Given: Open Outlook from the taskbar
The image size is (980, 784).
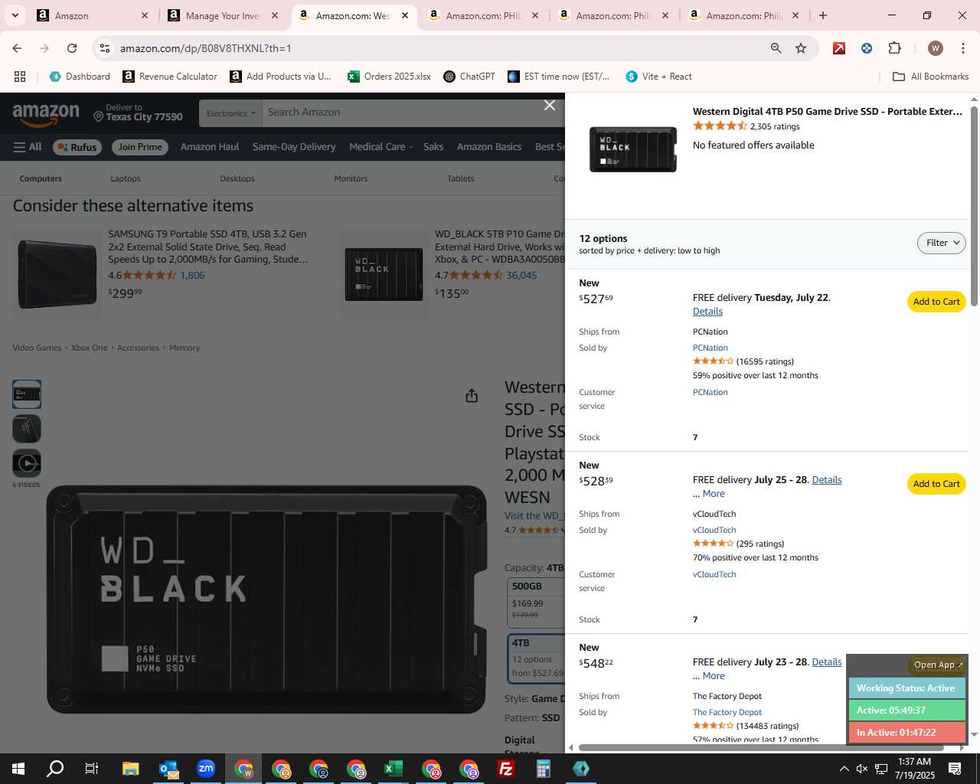Looking at the screenshot, I should click(x=168, y=769).
